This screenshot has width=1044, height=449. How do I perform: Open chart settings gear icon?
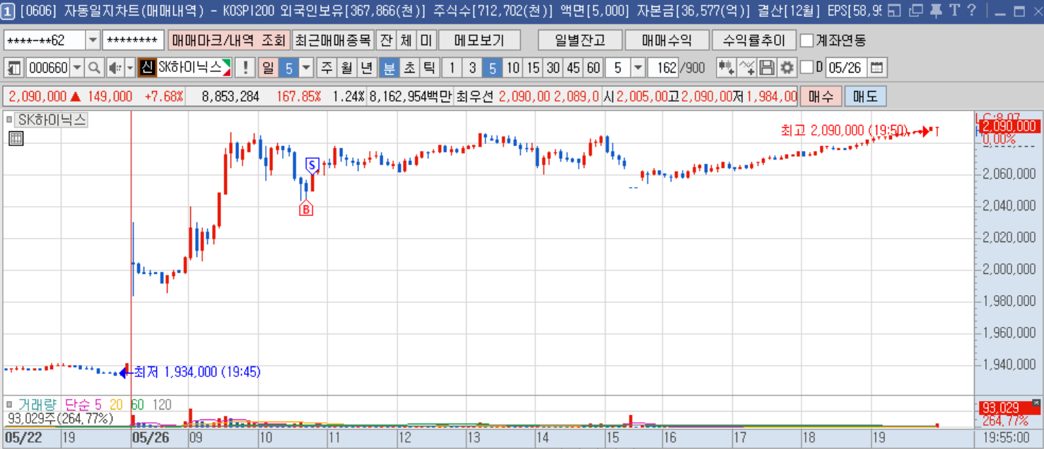[787, 68]
